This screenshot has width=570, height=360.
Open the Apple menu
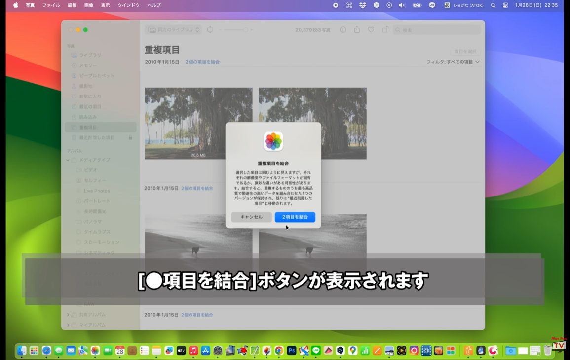coord(16,5)
